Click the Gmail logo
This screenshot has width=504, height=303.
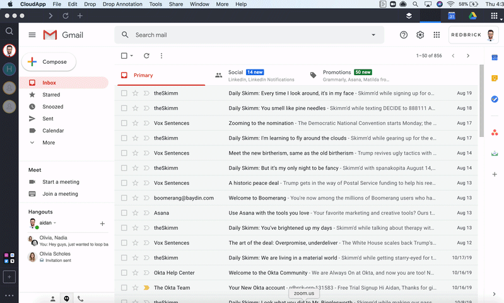click(x=63, y=35)
